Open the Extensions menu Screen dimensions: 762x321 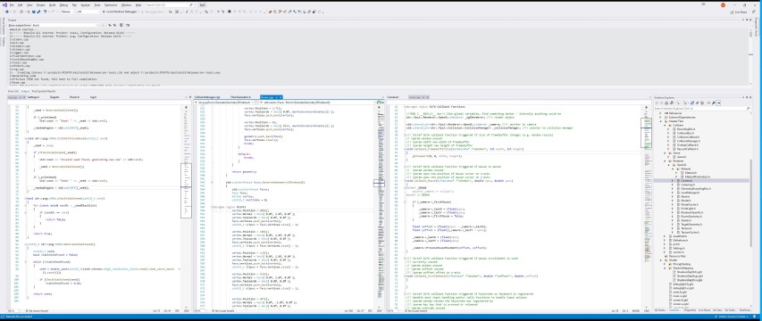click(x=111, y=4)
